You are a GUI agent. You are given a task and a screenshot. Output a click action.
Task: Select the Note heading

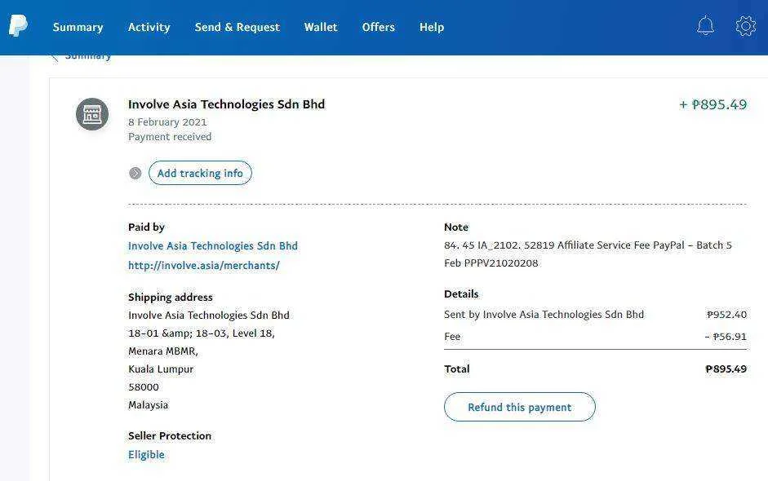tap(456, 227)
